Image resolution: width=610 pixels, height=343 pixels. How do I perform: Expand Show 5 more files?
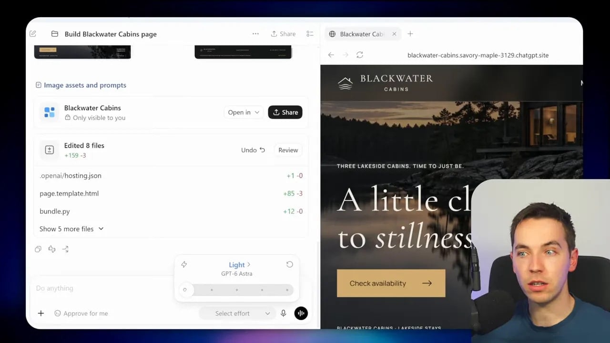point(71,229)
